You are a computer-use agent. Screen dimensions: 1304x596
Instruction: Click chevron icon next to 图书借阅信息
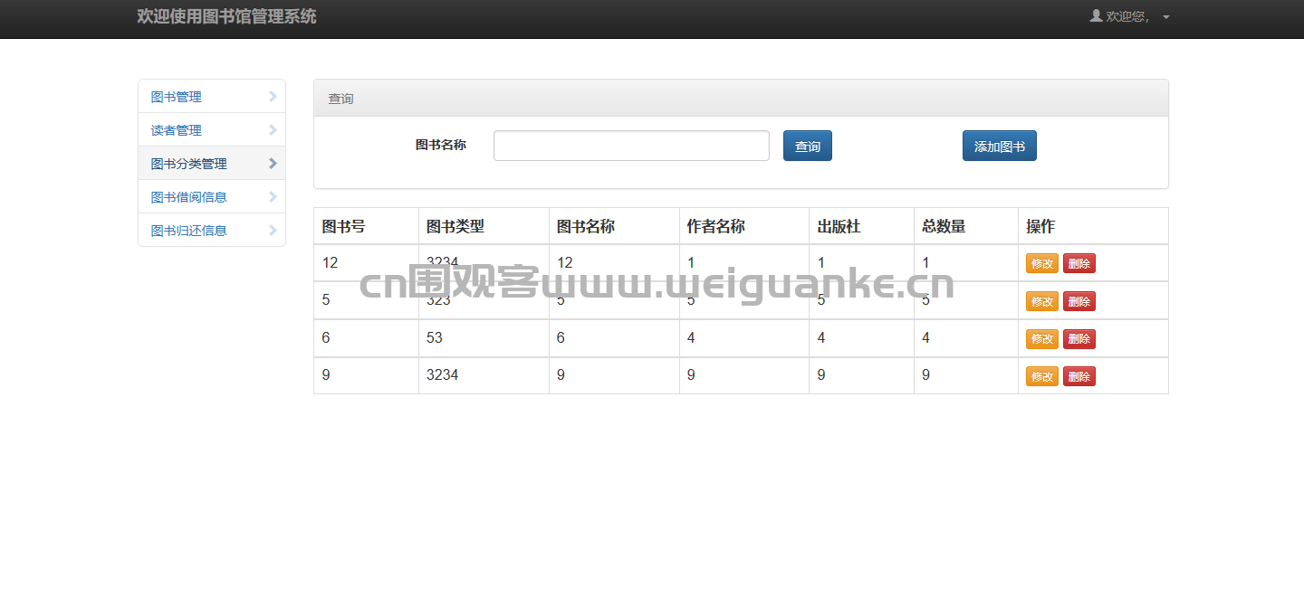tap(273, 196)
